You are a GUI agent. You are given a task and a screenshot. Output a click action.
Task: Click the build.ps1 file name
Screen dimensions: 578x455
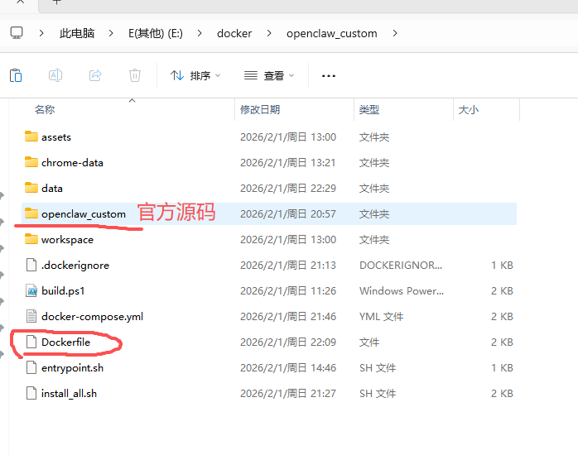[x=63, y=291]
